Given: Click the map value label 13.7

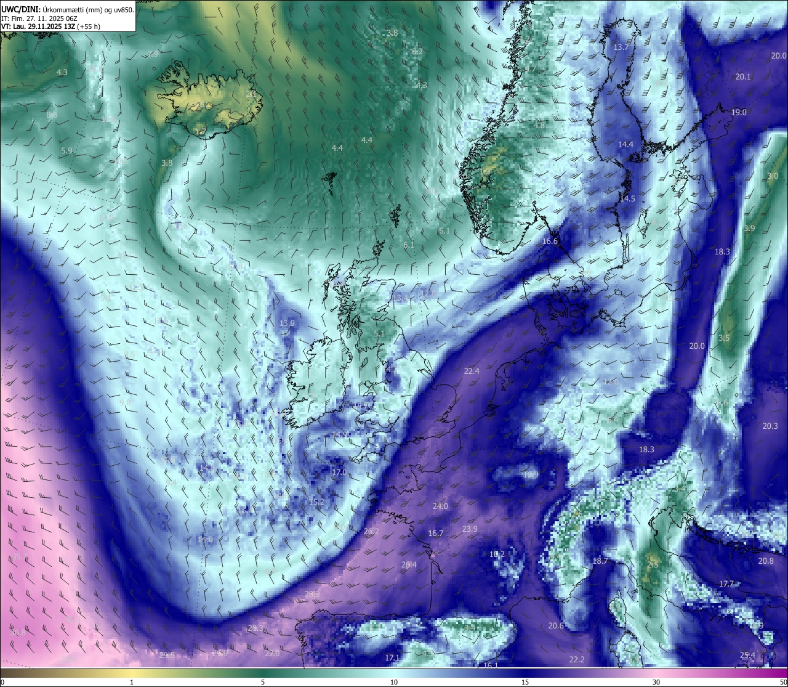Looking at the screenshot, I should click(x=621, y=47).
